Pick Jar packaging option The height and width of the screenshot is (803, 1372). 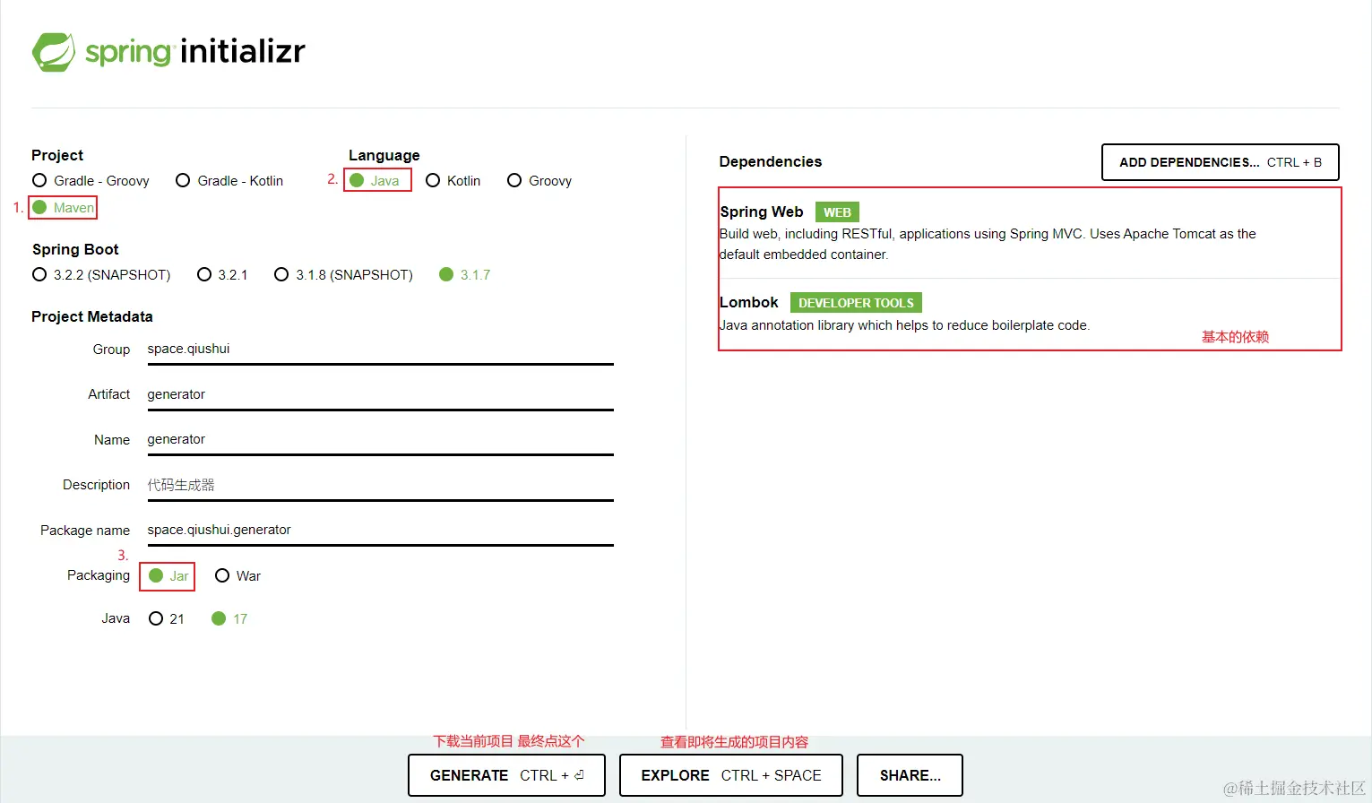pyautogui.click(x=168, y=576)
